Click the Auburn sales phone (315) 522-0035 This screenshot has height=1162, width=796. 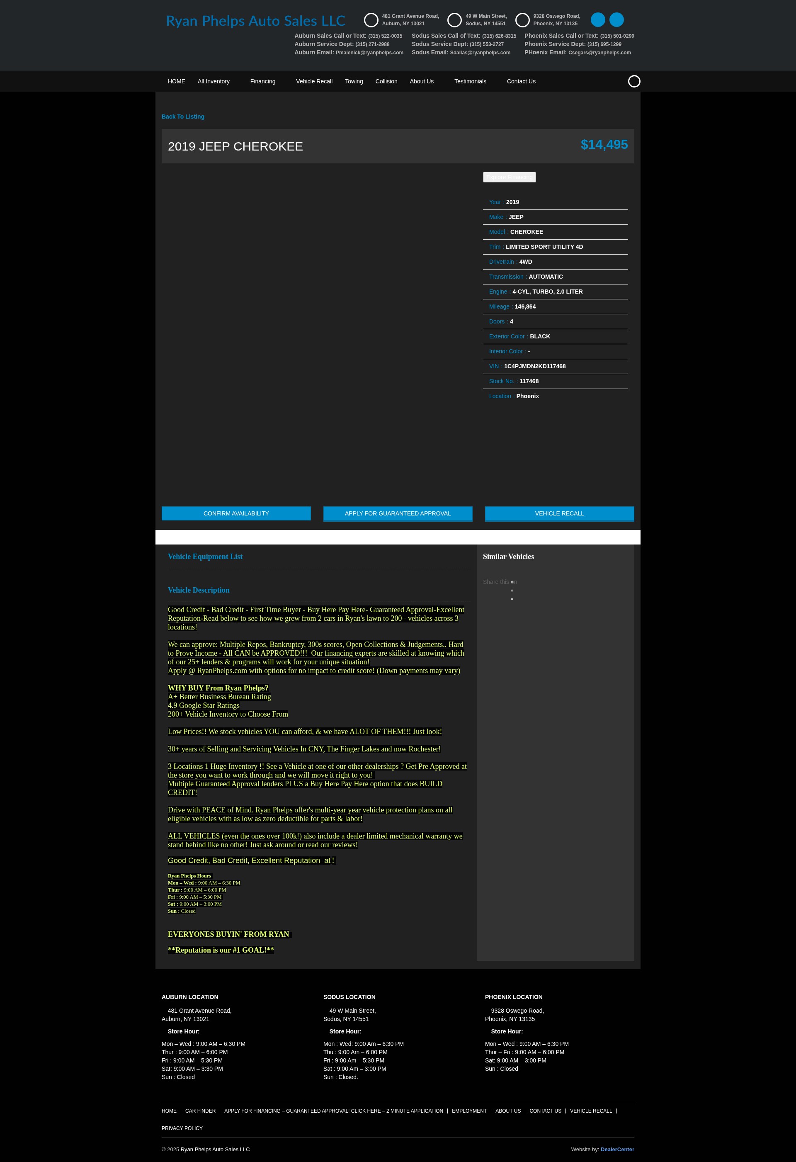click(x=385, y=36)
